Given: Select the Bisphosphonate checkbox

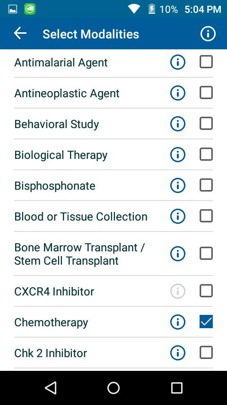Looking at the screenshot, I should pyautogui.click(x=206, y=185).
